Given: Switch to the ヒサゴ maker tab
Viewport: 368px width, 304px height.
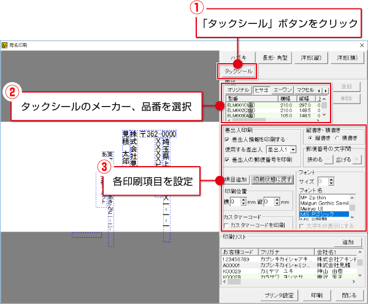Looking at the screenshot, I should point(261,90).
